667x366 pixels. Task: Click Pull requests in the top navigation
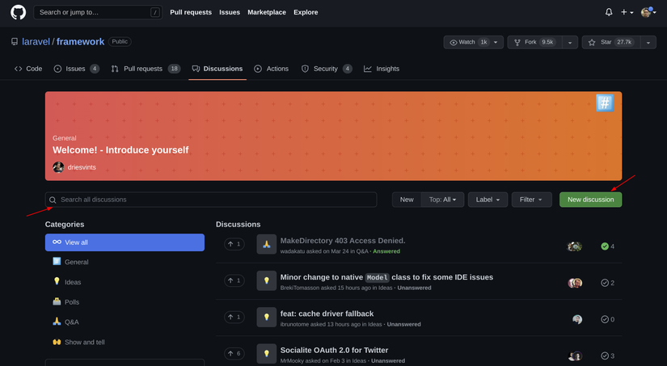point(191,12)
